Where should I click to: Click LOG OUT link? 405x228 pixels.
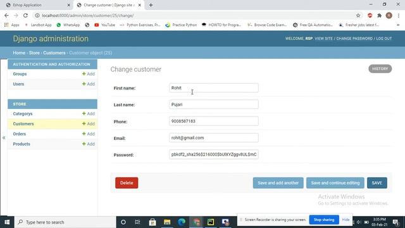(x=384, y=39)
